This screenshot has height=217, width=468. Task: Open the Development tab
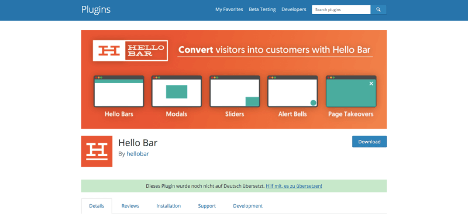point(247,206)
